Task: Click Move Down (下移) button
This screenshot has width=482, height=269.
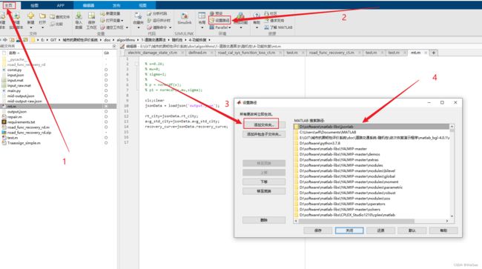Action: [x=264, y=182]
